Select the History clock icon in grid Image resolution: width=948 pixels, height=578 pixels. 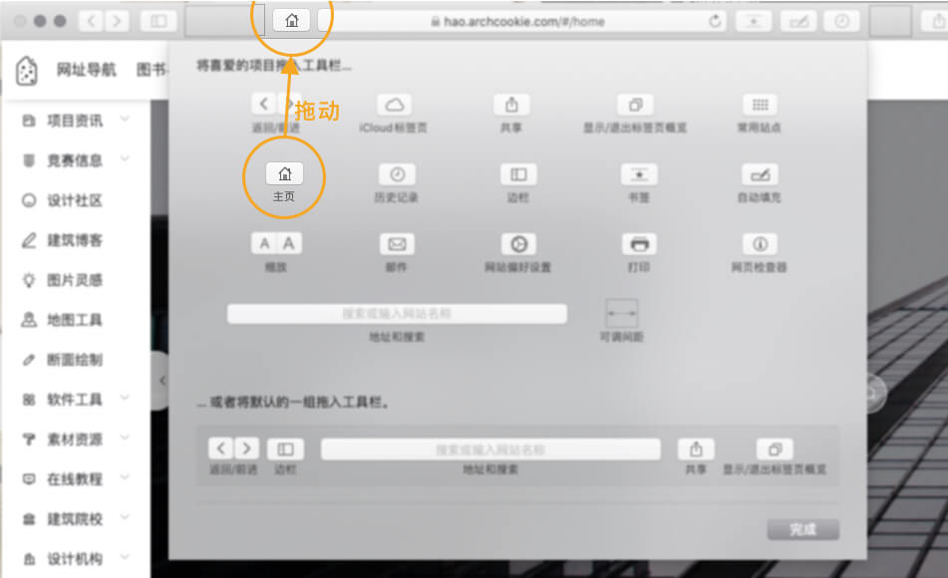click(397, 174)
